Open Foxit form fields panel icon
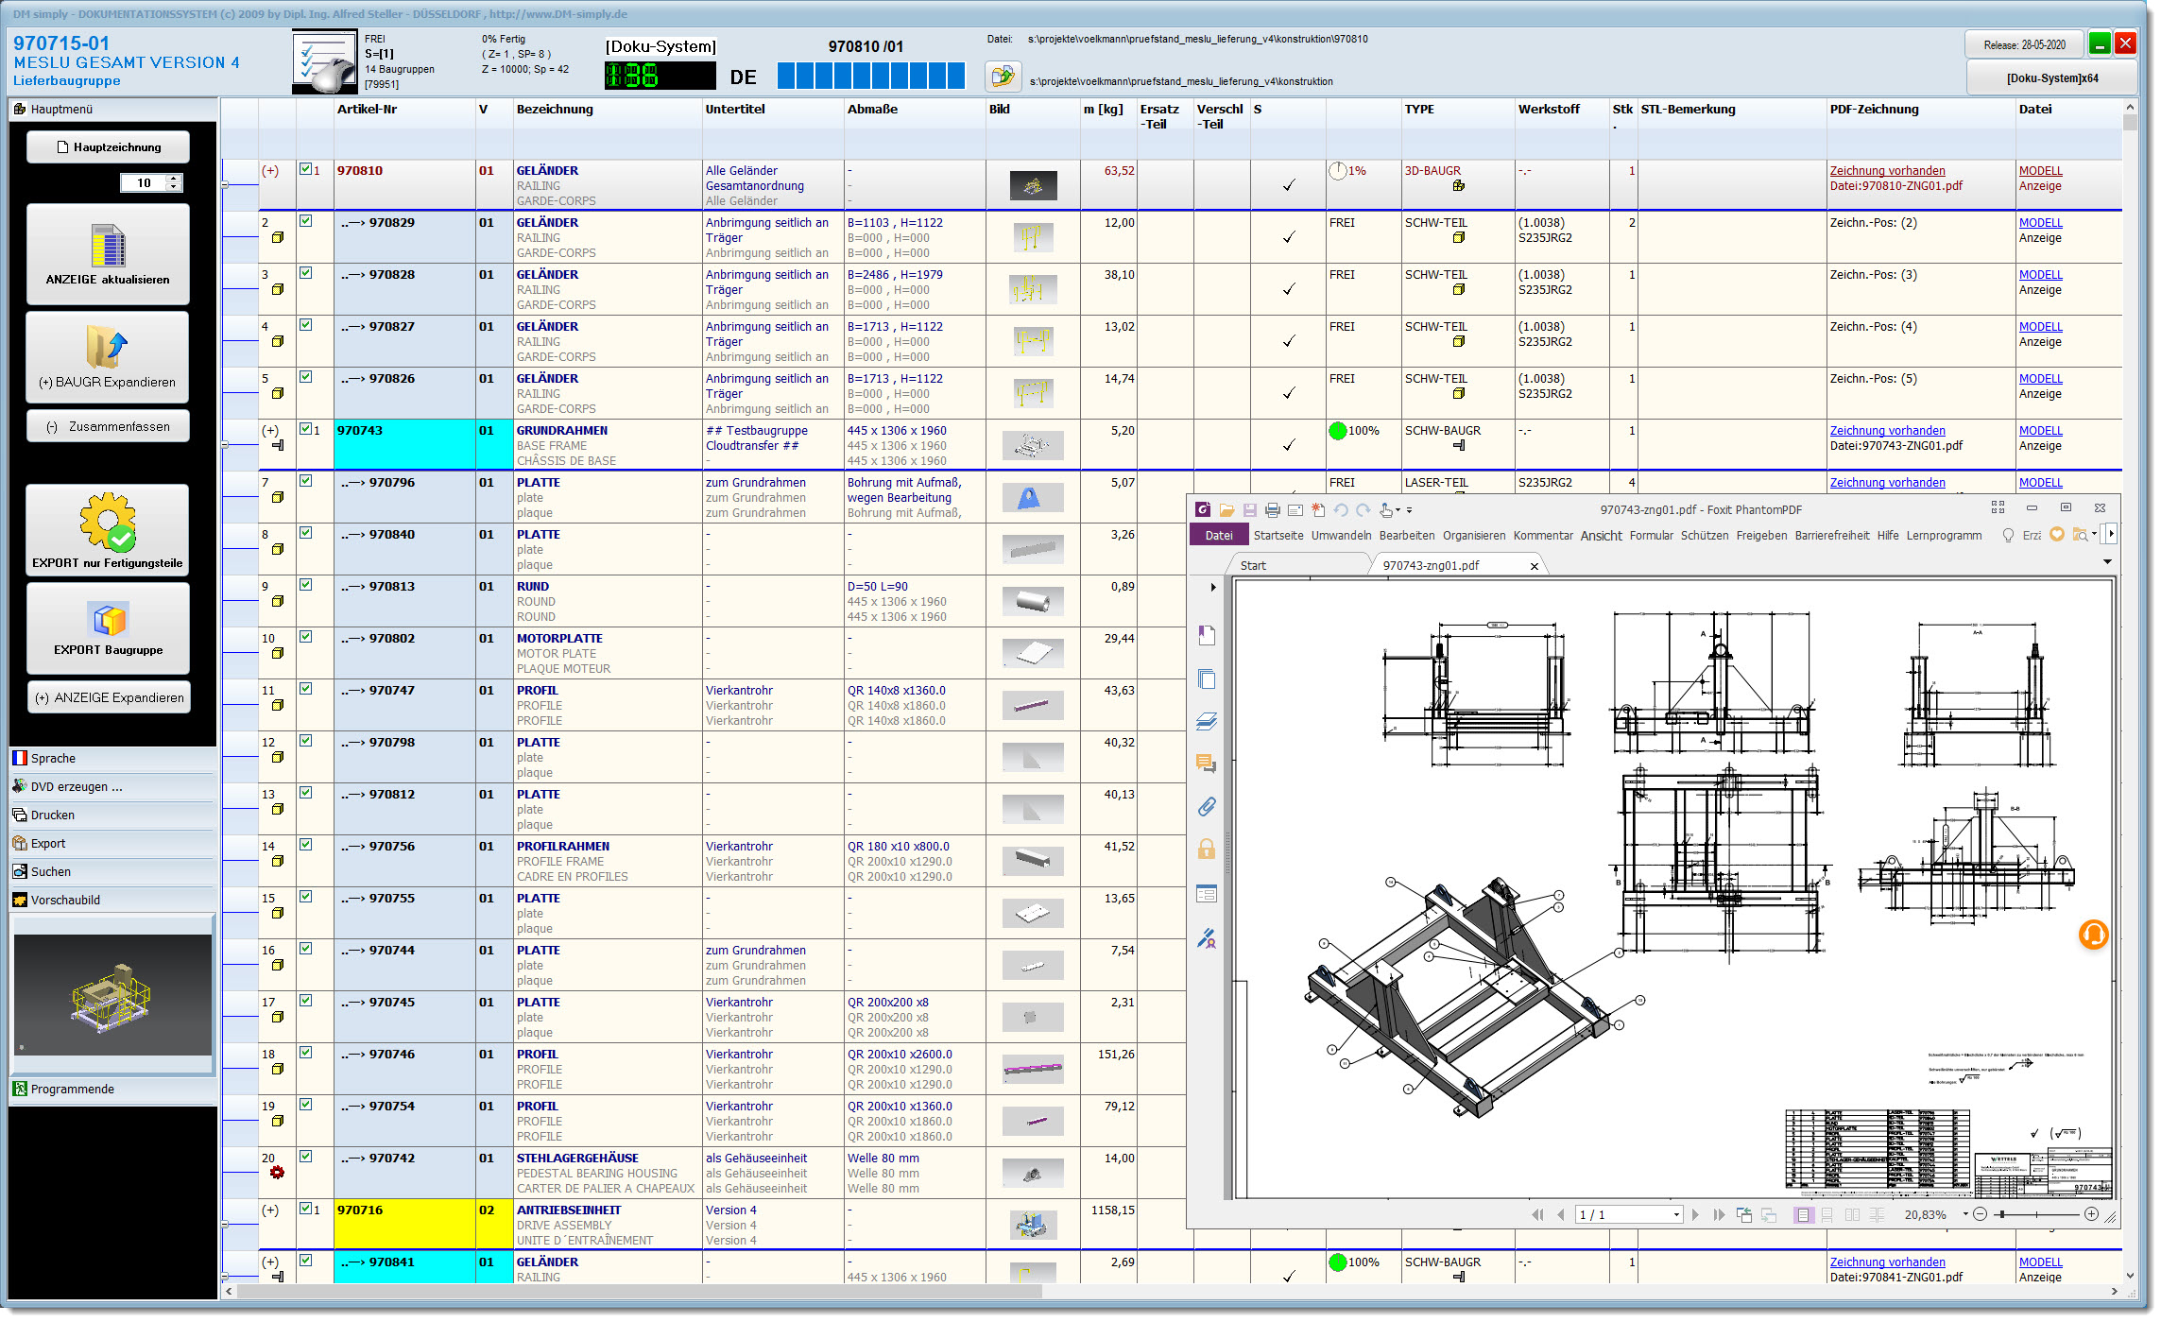Image resolution: width=2161 pixels, height=1322 pixels. 1207,894
